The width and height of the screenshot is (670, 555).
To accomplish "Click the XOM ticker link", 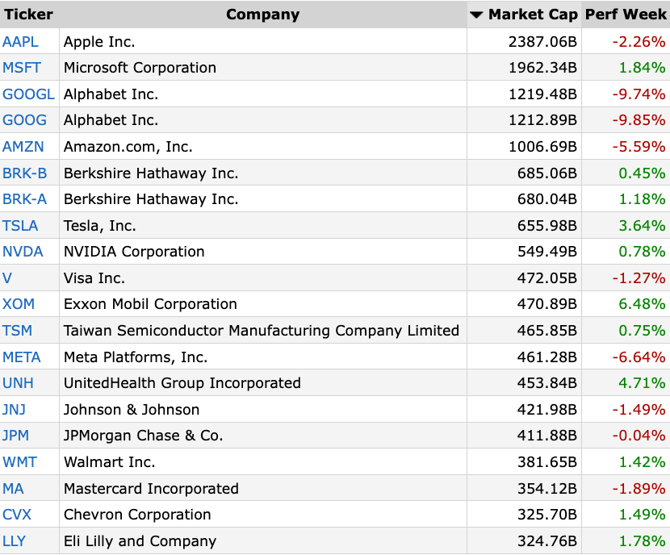I will pos(19,304).
